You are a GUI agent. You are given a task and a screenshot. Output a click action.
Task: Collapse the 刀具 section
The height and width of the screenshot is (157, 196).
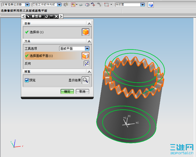[89, 41]
